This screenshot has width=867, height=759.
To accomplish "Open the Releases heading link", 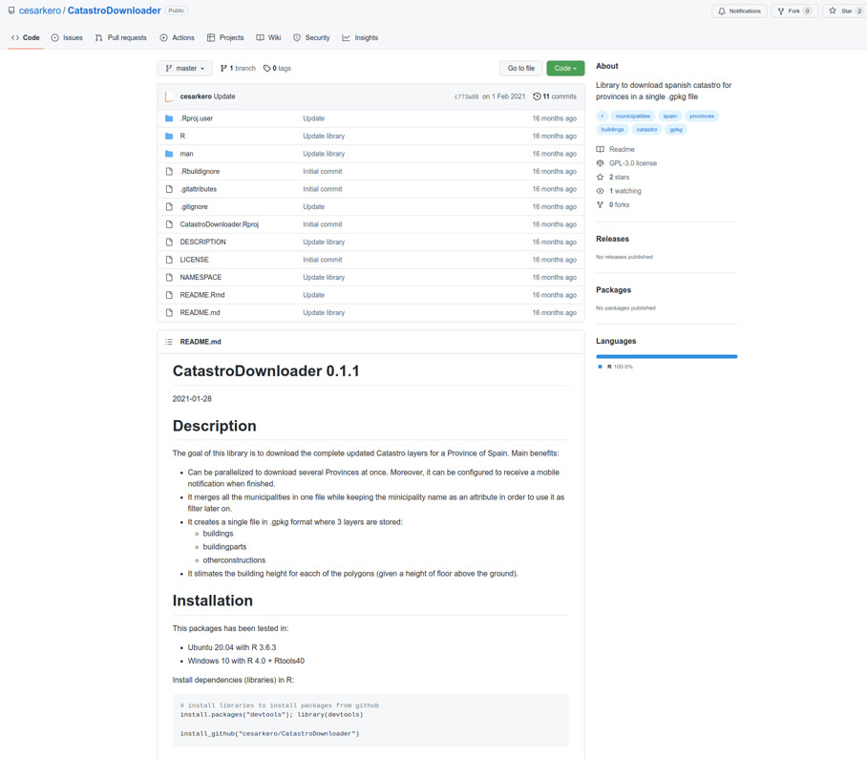I will (x=612, y=239).
